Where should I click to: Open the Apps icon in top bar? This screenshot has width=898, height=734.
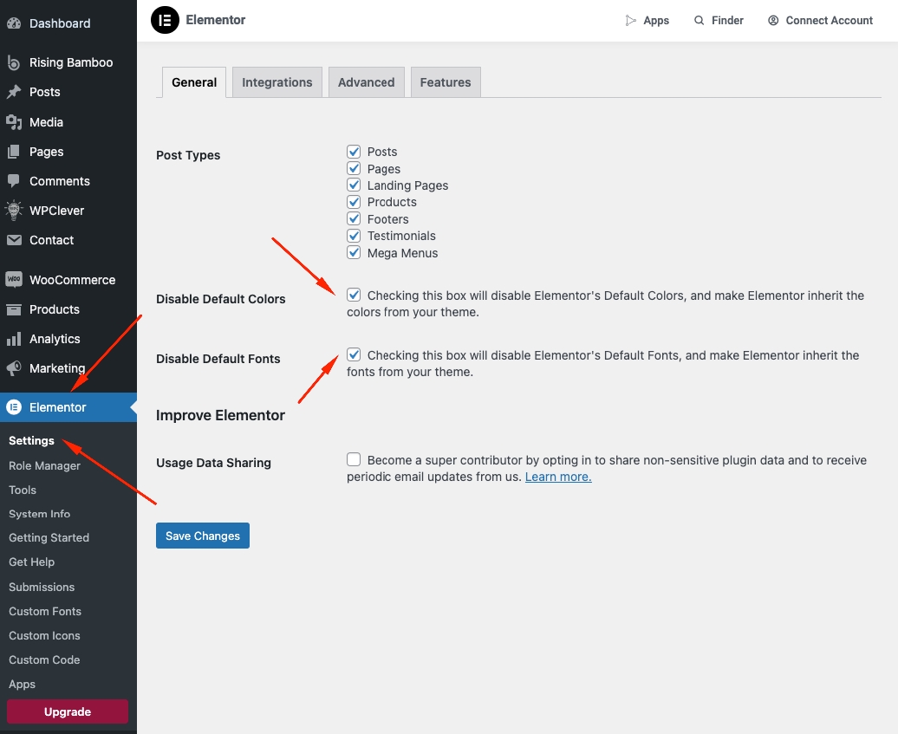[631, 20]
